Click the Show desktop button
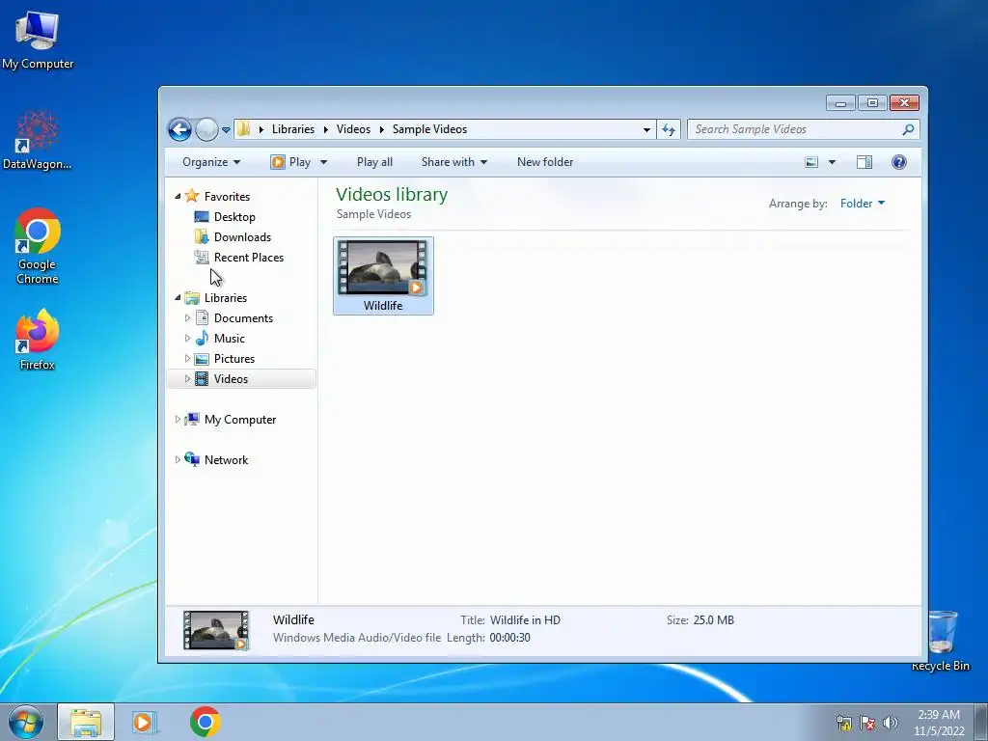The width and height of the screenshot is (988, 741). point(981,722)
